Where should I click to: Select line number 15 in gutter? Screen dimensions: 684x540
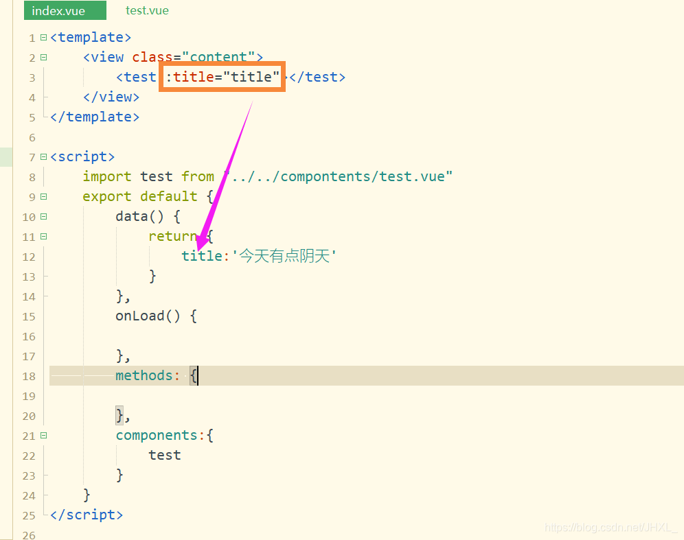tap(29, 317)
